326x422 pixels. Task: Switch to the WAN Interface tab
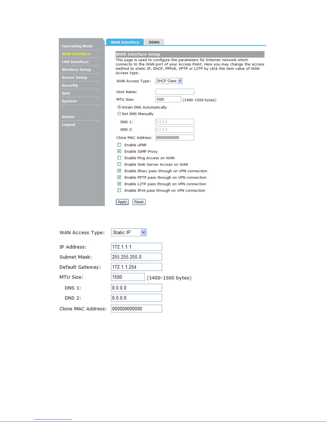click(x=125, y=42)
